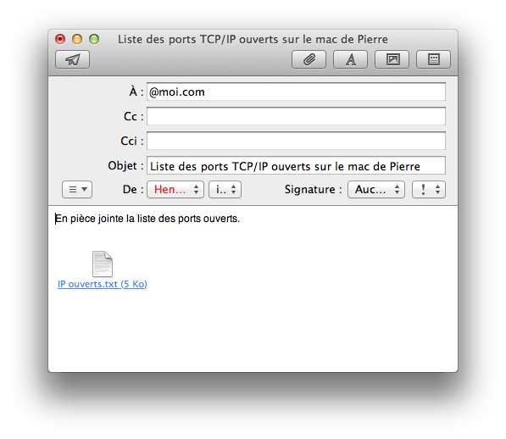The image size is (506, 439).
Task: Open the outgoing server dropdown next to De
Action: click(x=225, y=189)
